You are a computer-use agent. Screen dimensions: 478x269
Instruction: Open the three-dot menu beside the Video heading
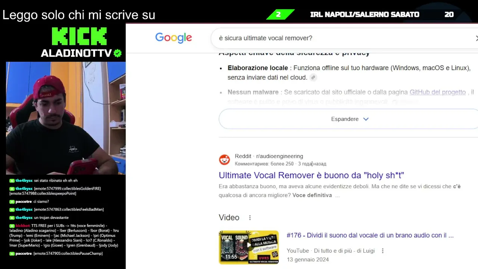250,217
